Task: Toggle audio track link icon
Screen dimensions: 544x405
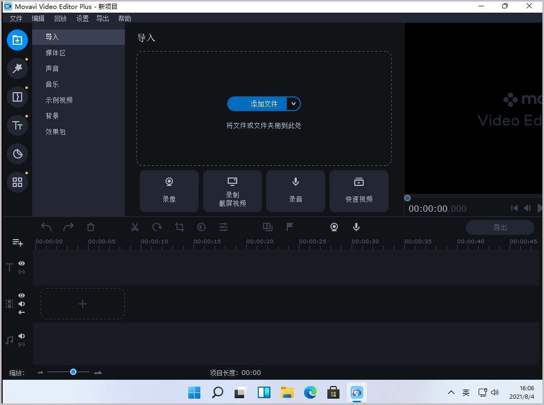Action: pos(22,344)
